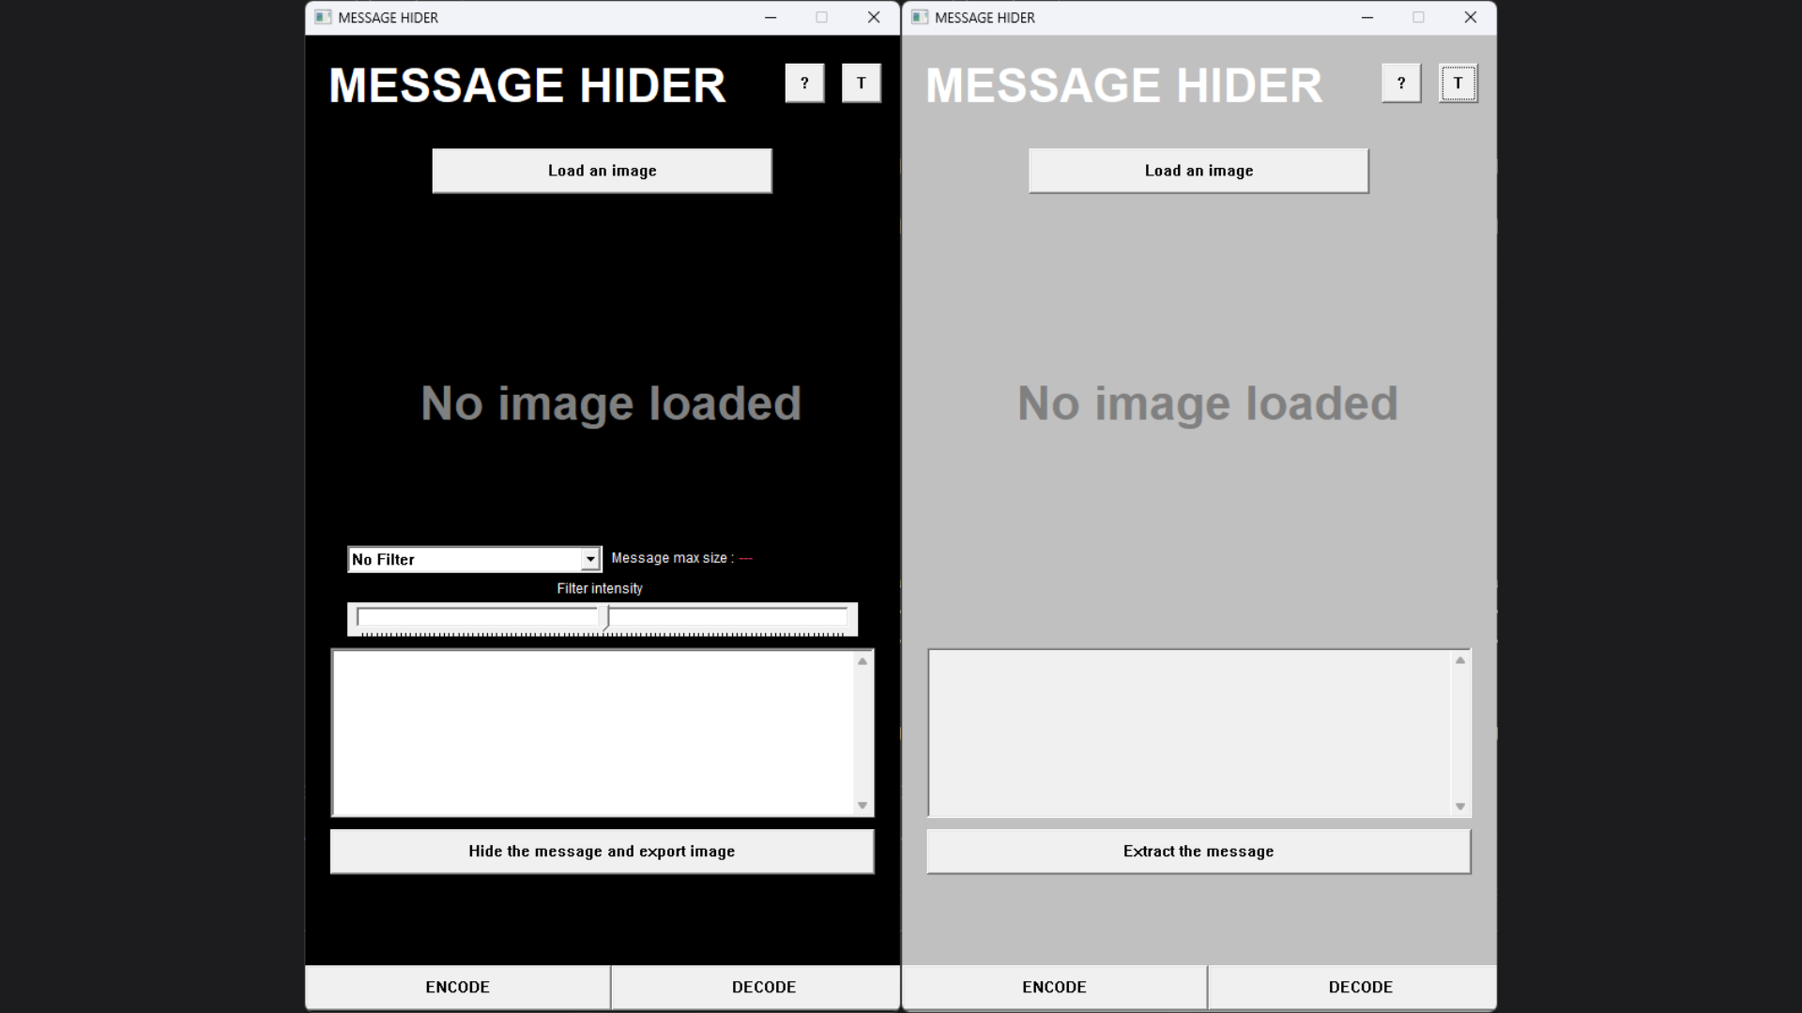Expand the filter options dropdown arrow
Image resolution: width=1802 pixels, height=1013 pixels.
click(x=590, y=559)
